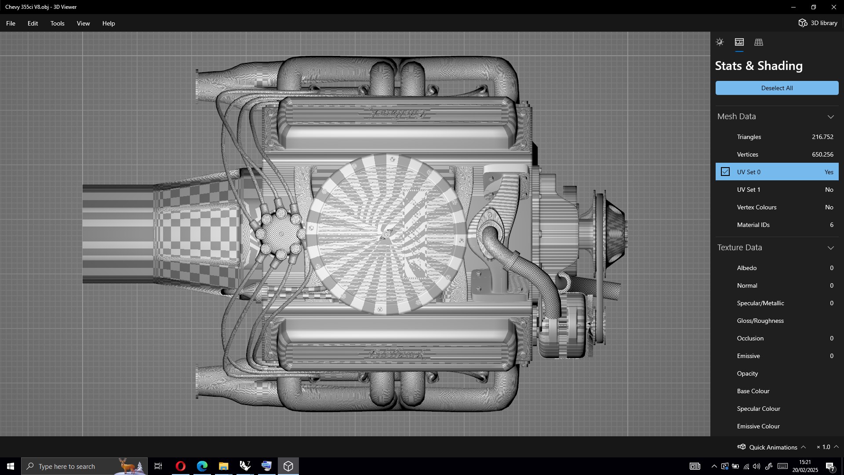Open the network status tray icon
844x475 pixels.
tap(746, 466)
